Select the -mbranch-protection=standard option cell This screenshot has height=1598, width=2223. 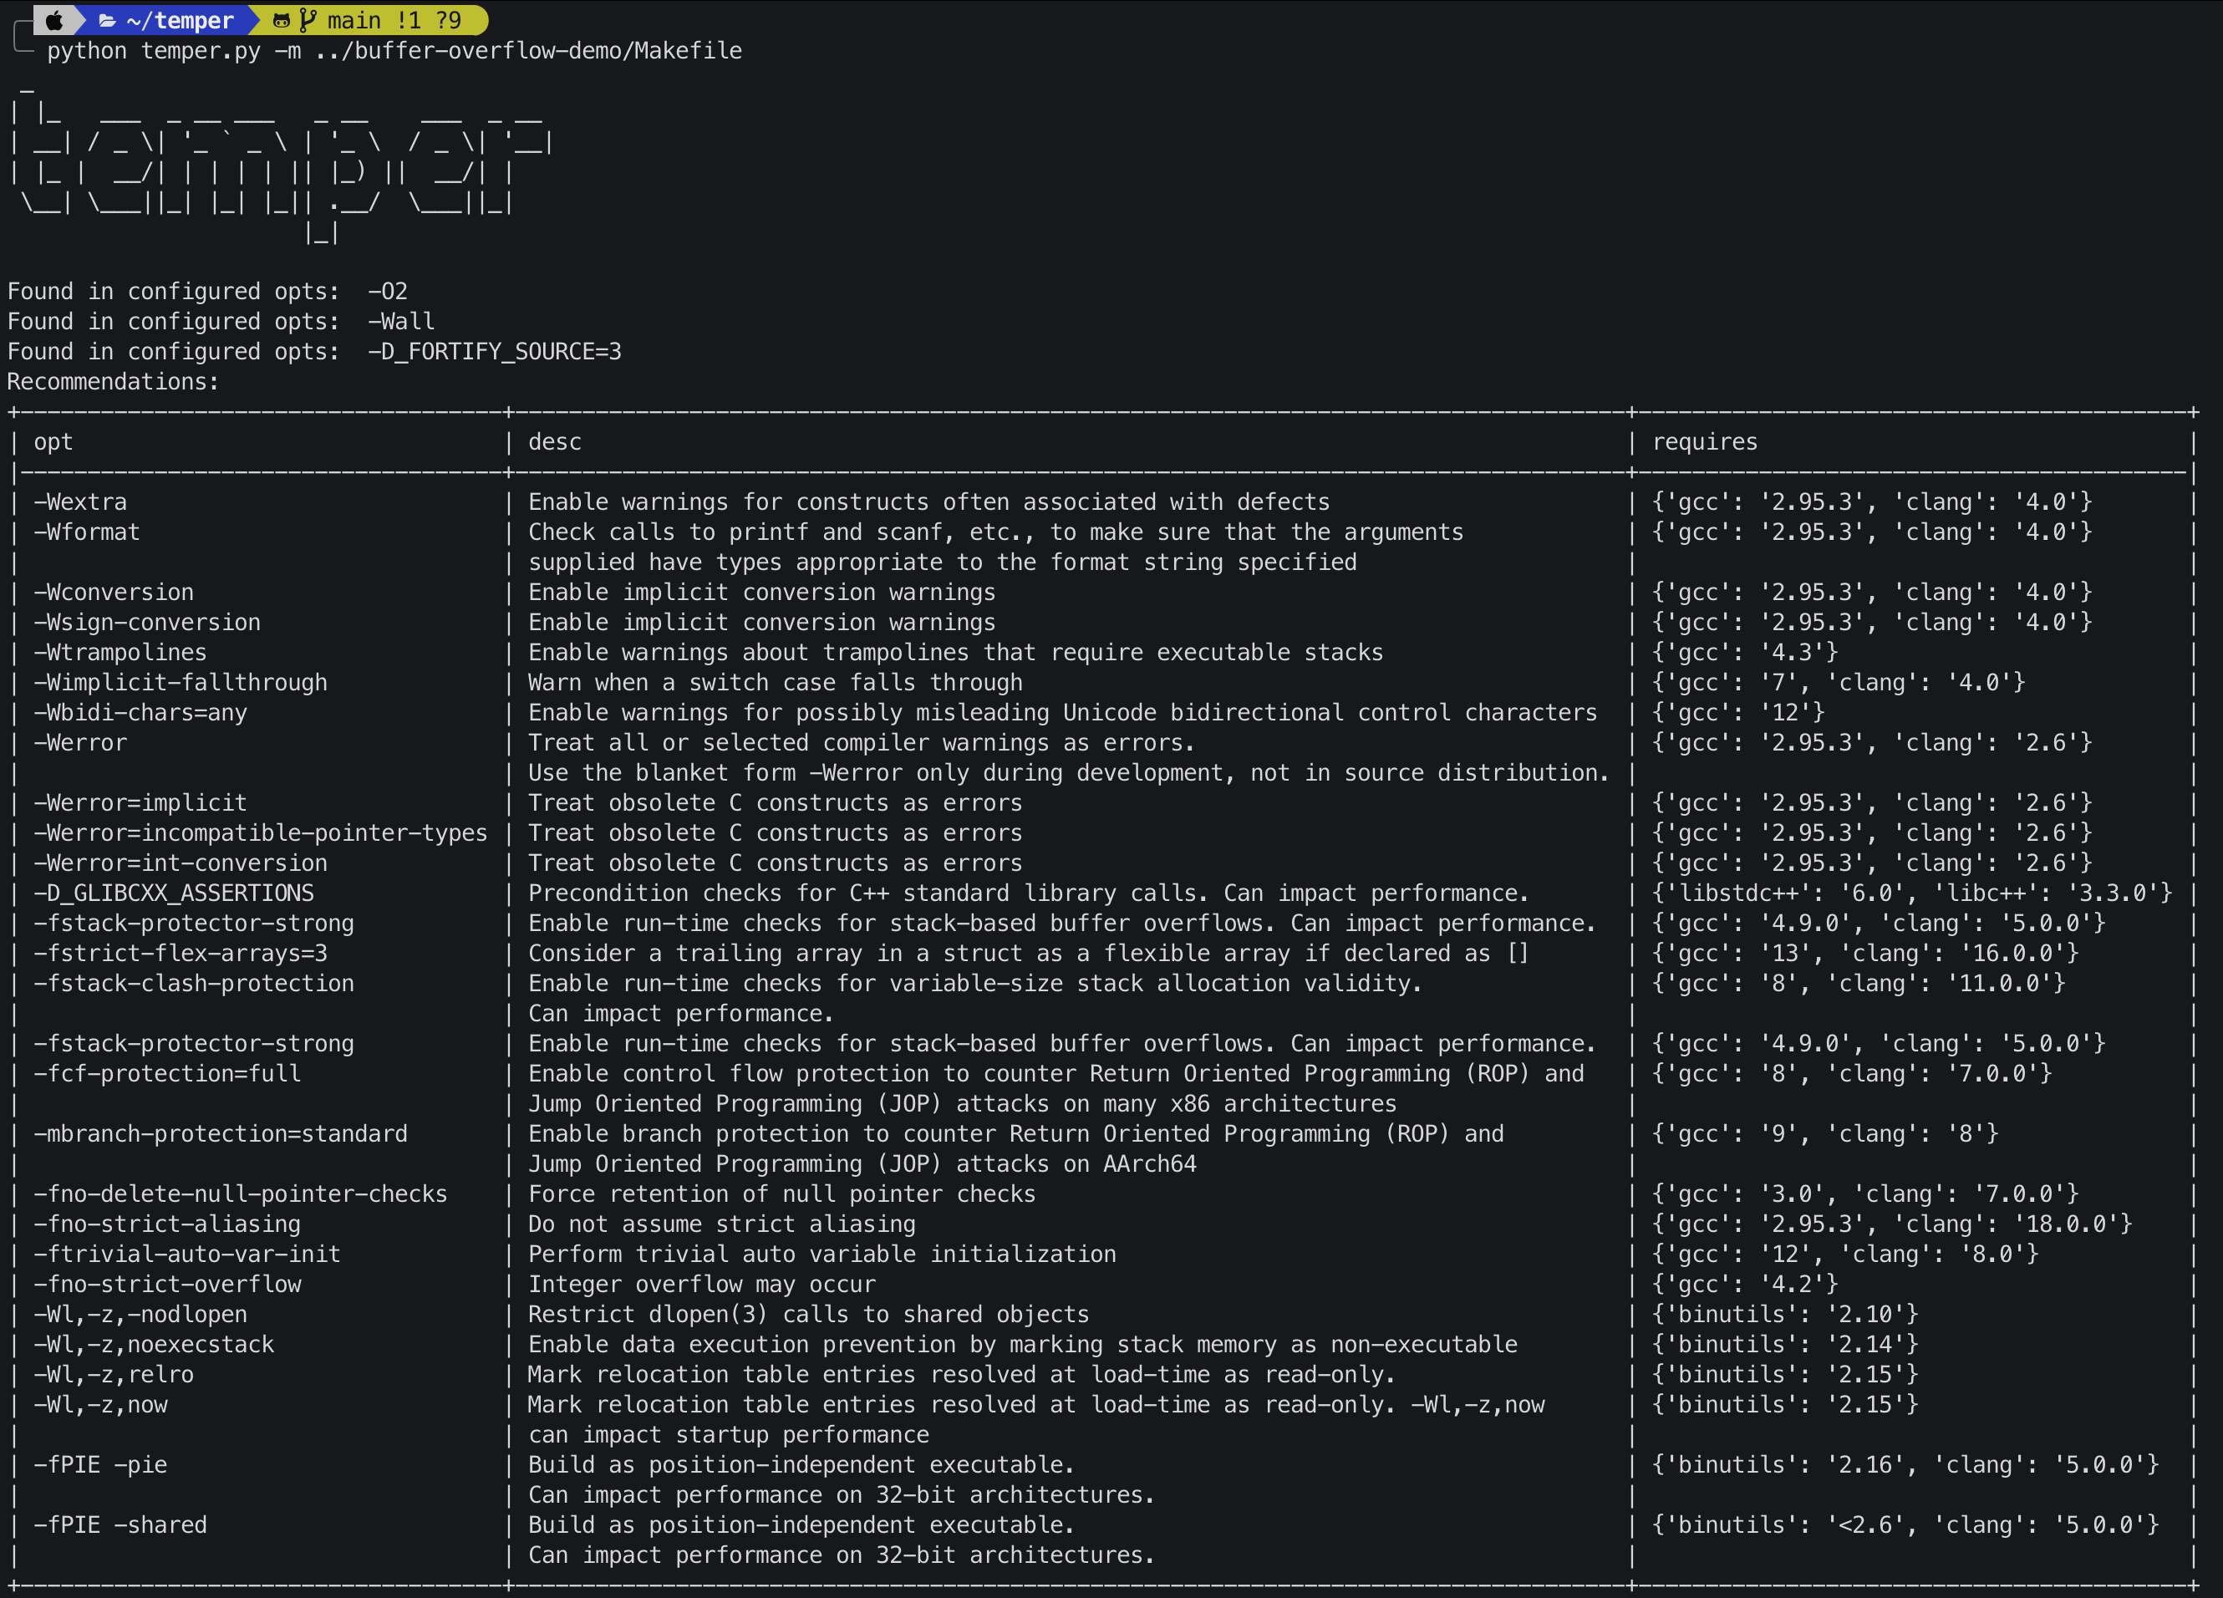[x=221, y=1134]
